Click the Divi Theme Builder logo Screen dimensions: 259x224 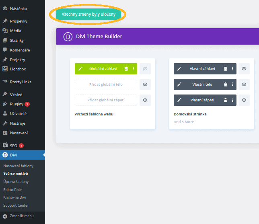tap(68, 37)
